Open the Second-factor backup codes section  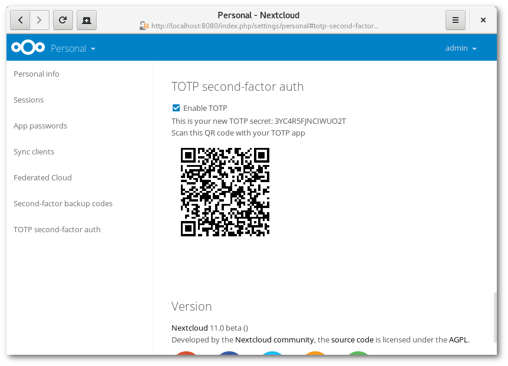(63, 203)
